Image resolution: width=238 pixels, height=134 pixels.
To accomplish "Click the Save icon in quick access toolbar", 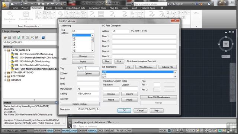I will [21, 4].
